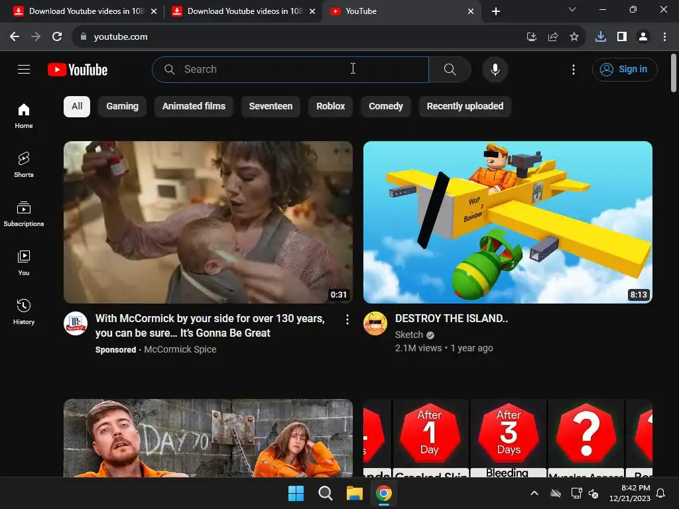Open Chrome downloads
Image resolution: width=679 pixels, height=509 pixels.
tap(601, 37)
